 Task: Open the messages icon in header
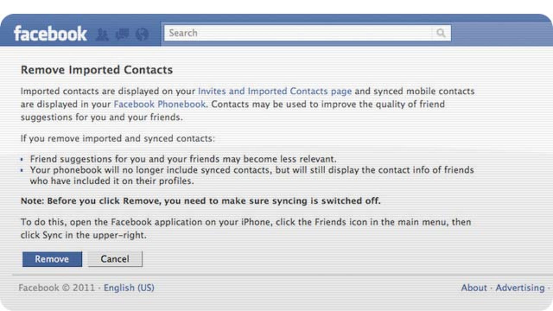pyautogui.click(x=122, y=34)
